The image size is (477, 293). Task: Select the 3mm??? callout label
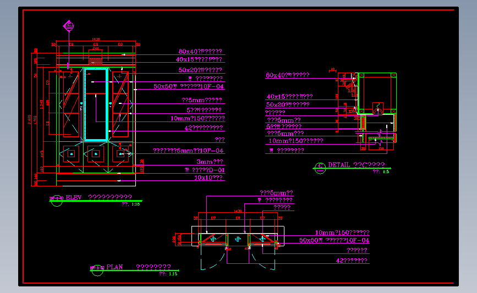click(x=210, y=162)
